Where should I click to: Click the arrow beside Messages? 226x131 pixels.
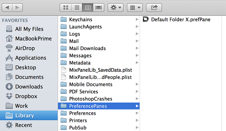137,55
